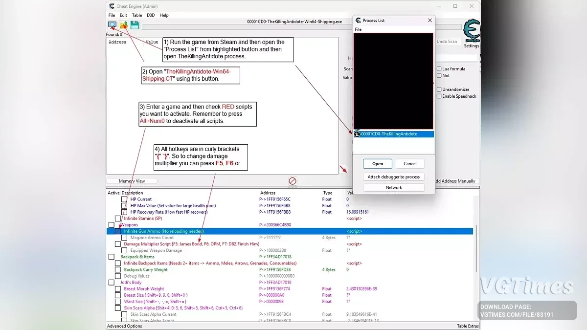Open Cheat Engine Settings logo icon

coord(472,30)
